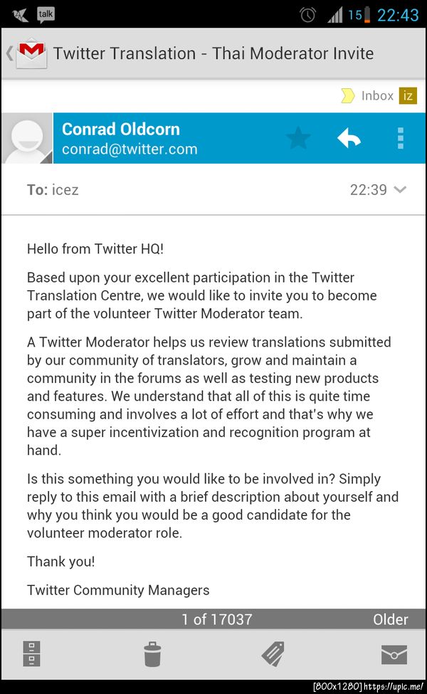Tap the 1 of 17037 counter
This screenshot has width=427, height=694.
[217, 619]
